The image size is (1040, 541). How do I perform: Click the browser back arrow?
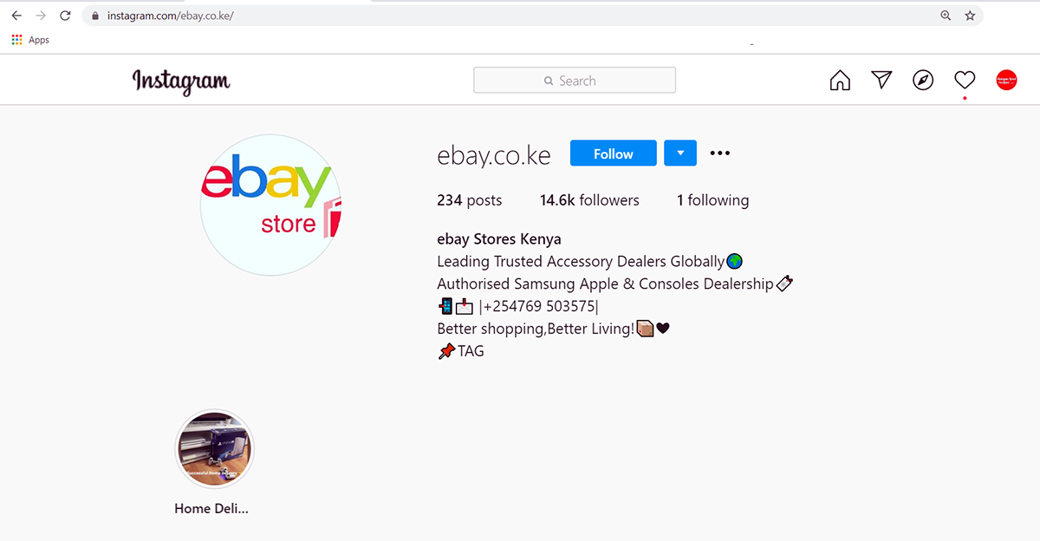pyautogui.click(x=16, y=16)
